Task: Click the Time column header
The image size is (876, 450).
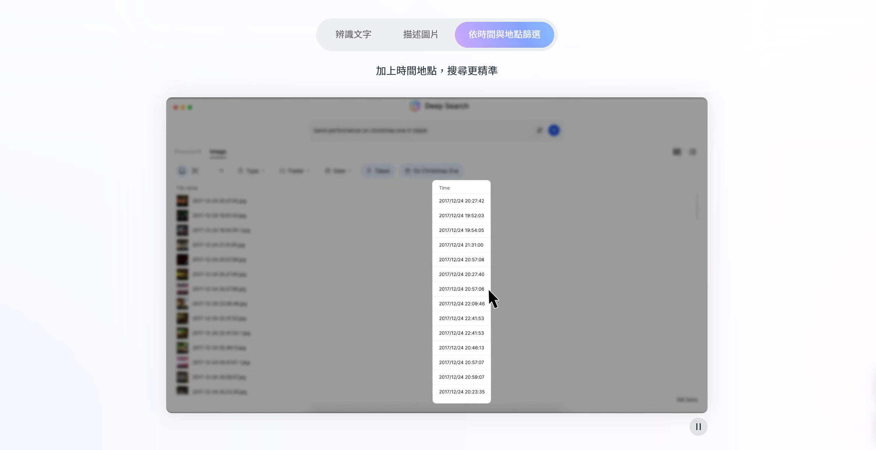Action: point(444,188)
